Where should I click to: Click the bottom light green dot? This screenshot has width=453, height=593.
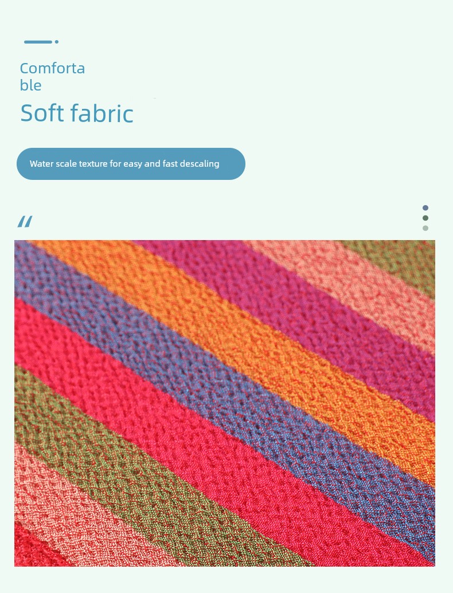coord(425,228)
